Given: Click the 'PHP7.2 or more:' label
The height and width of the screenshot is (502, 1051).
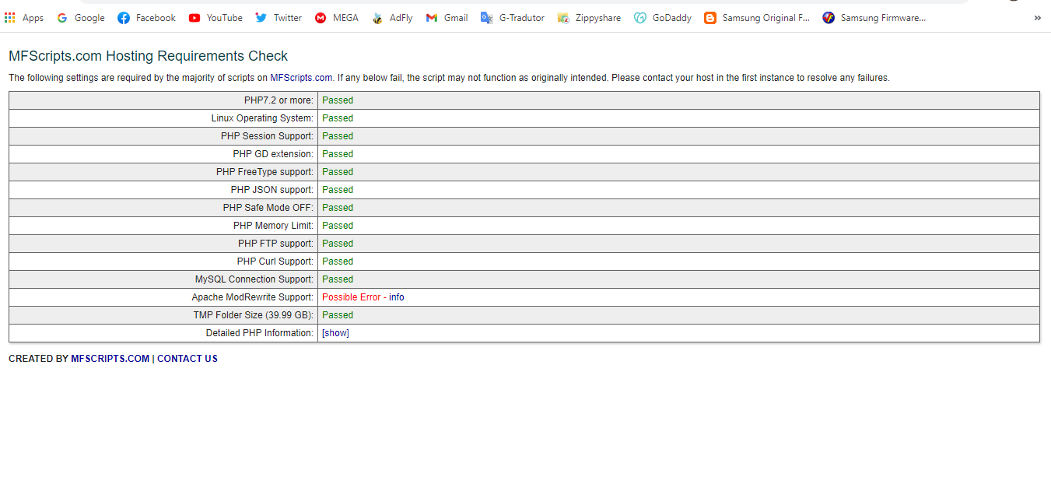Looking at the screenshot, I should (279, 100).
